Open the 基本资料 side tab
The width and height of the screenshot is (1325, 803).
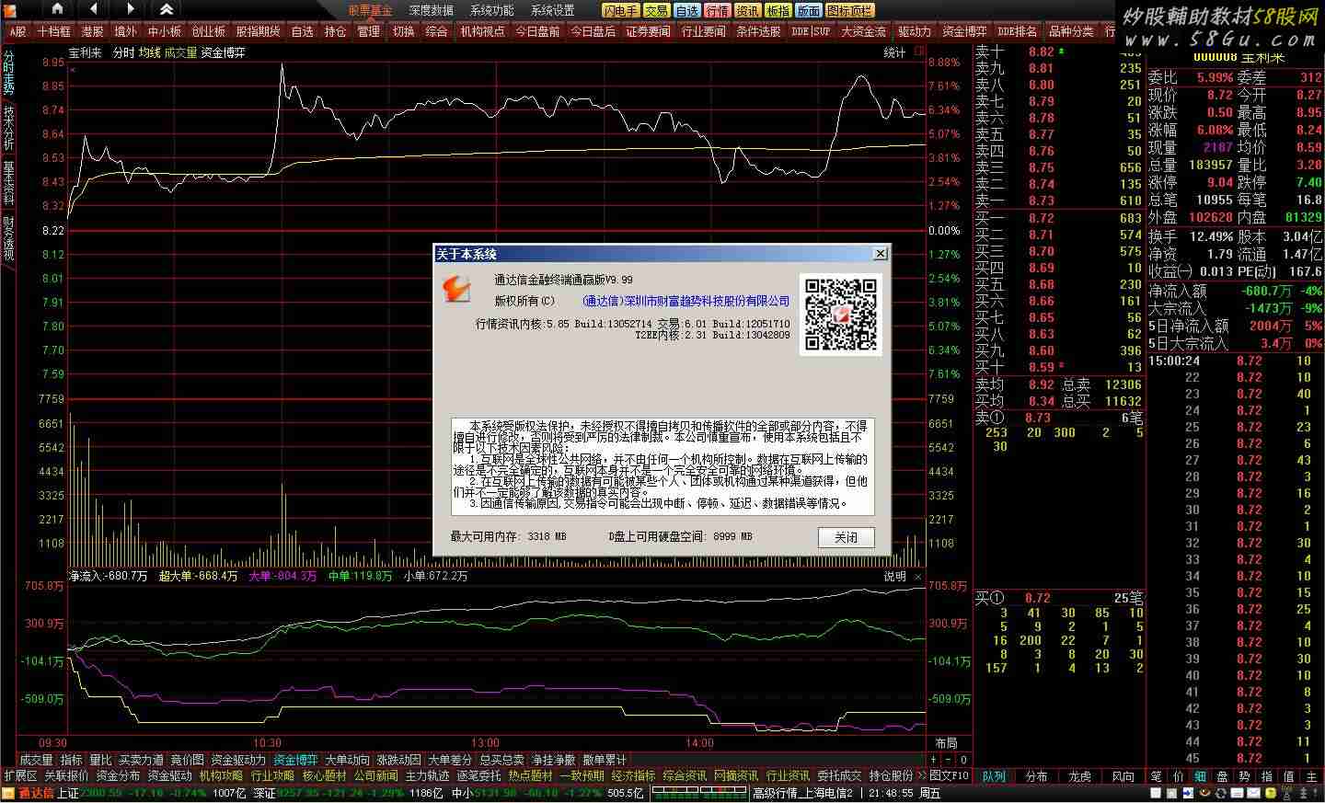[x=8, y=182]
